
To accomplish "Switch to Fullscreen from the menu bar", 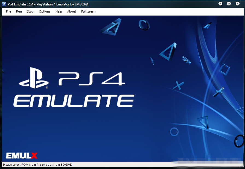I will tap(88, 11).
